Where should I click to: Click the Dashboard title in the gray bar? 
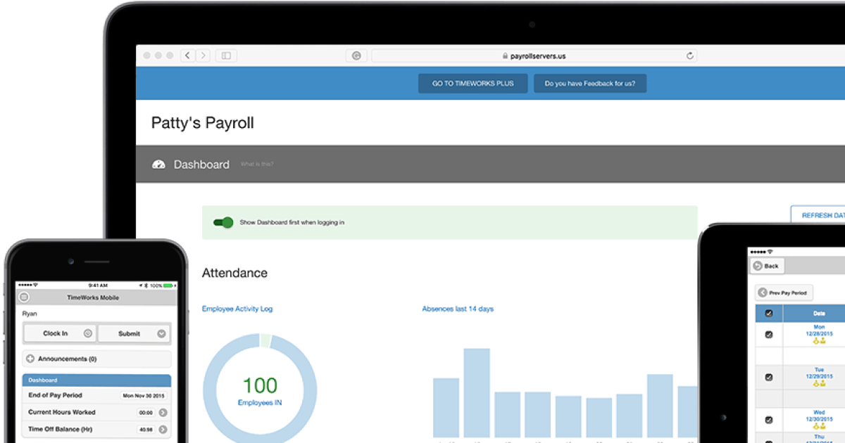(201, 165)
